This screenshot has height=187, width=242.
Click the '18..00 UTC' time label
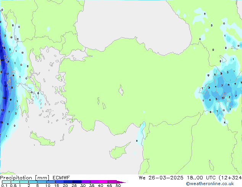[201, 178]
